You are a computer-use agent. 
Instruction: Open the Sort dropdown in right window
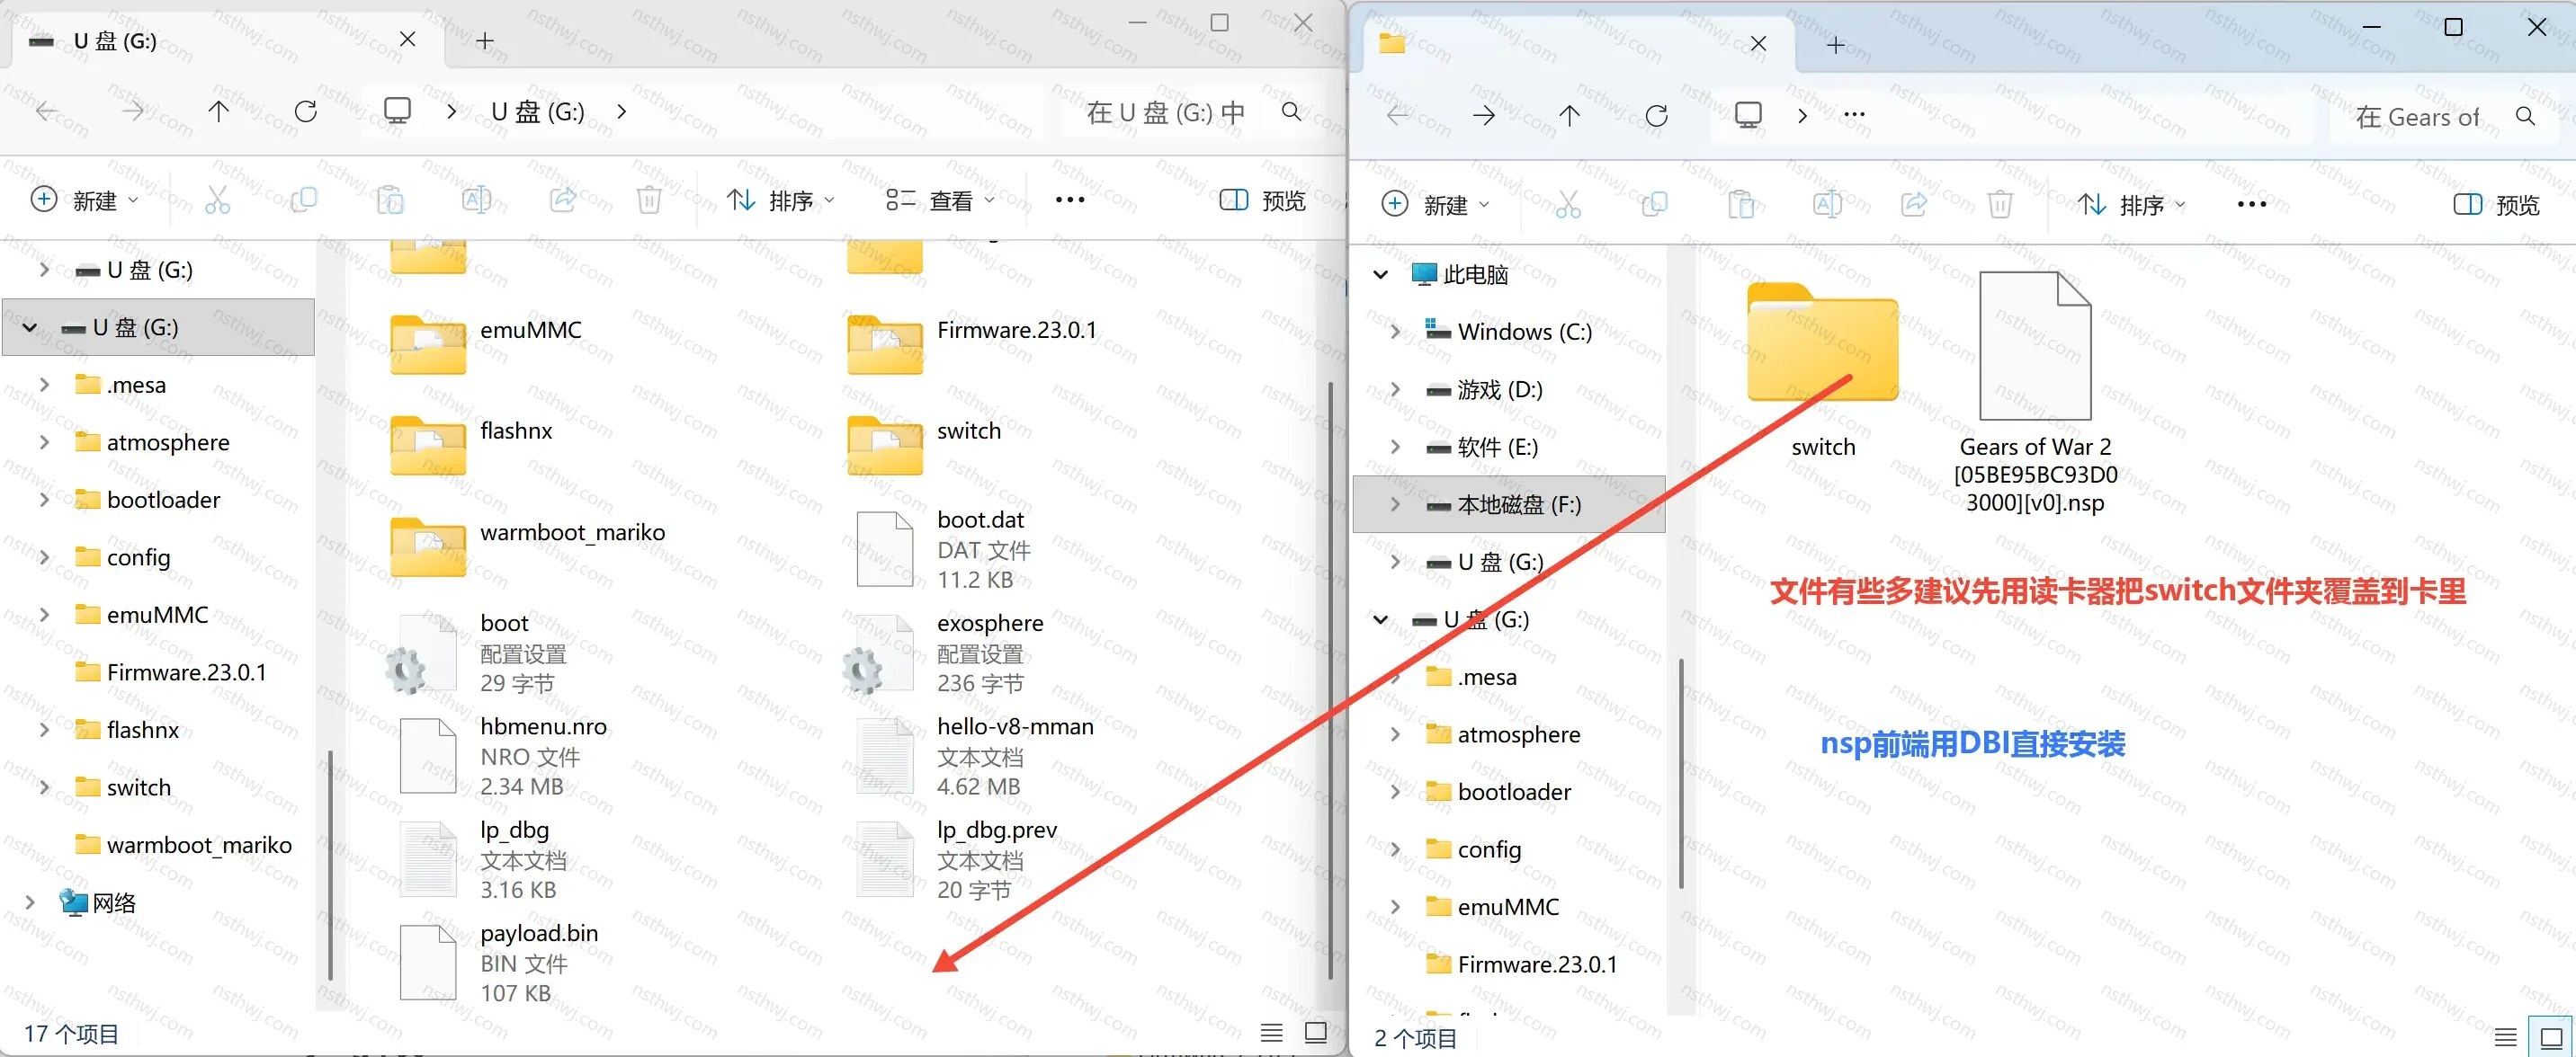tap(2132, 205)
